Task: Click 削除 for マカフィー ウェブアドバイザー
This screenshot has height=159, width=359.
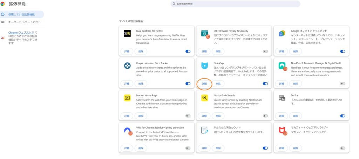Action: click(296, 148)
